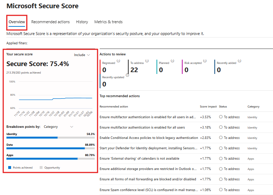Click the info icon next to Risk accepted

(x=205, y=61)
